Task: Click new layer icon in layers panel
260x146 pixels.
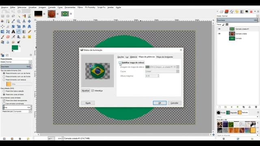Action: tap(219, 107)
